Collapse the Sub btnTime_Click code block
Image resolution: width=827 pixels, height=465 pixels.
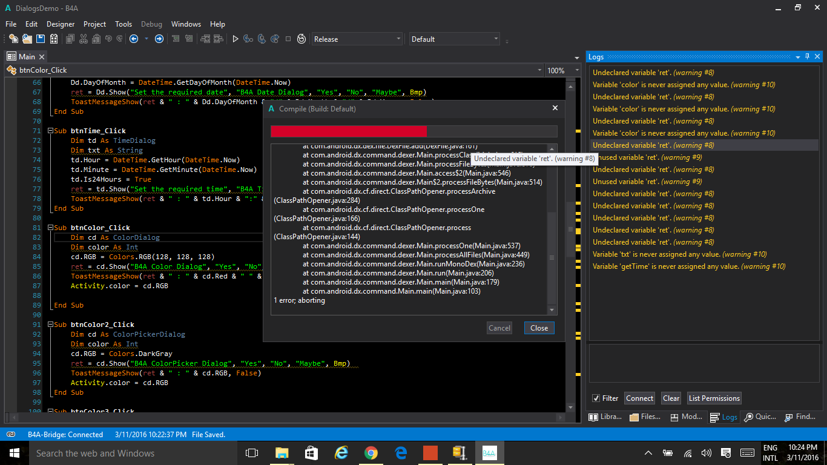[50, 131]
